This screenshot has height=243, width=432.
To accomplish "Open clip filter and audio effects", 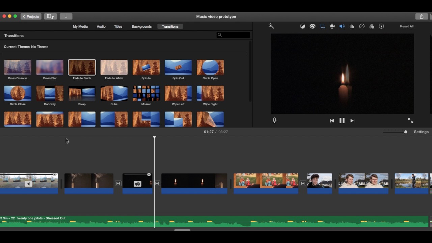I will click(x=372, y=26).
